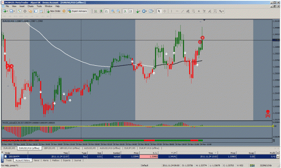Screen dimensions: 281x168
Task: Select the Text Label tool
Action: click(x=204, y=11)
